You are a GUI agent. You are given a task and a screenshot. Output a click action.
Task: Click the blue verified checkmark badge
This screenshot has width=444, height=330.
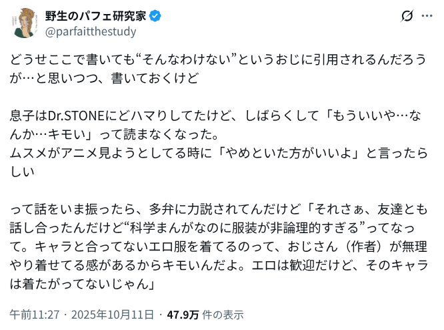click(x=153, y=16)
